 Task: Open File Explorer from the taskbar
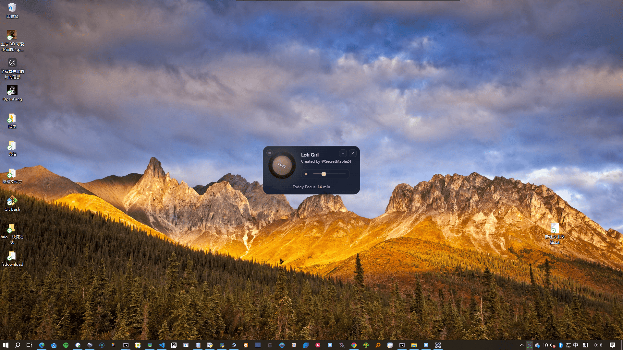(x=414, y=345)
